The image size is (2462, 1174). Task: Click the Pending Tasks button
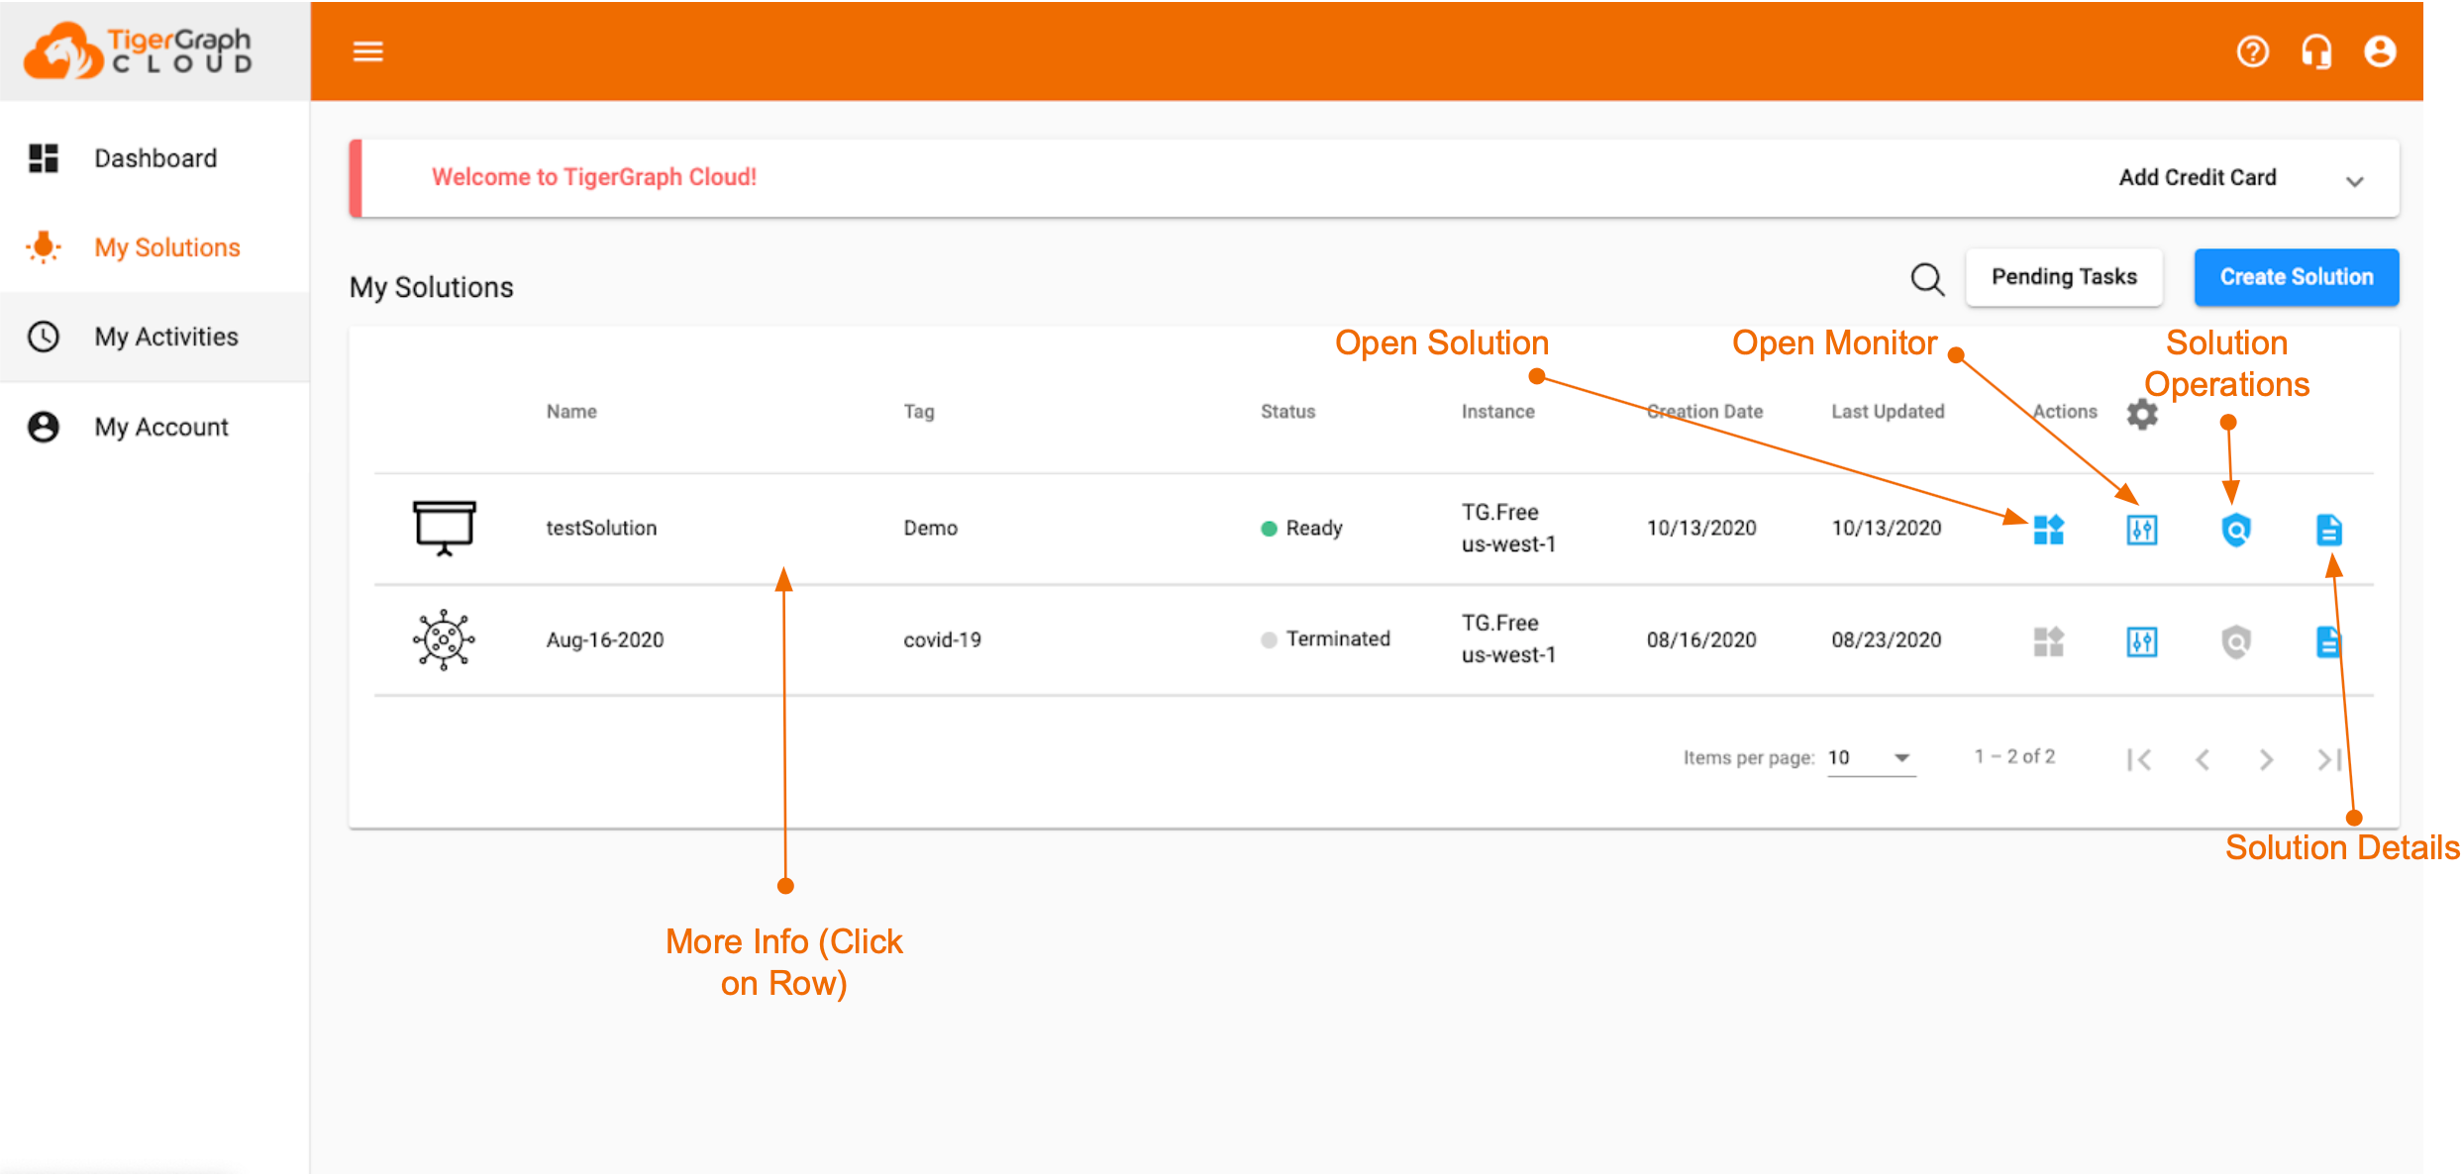tap(2063, 277)
